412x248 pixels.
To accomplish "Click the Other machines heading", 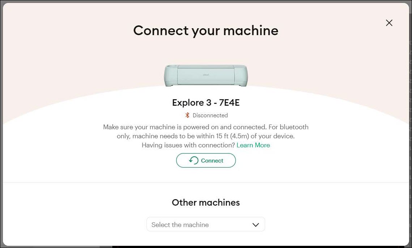I will click(205, 202).
